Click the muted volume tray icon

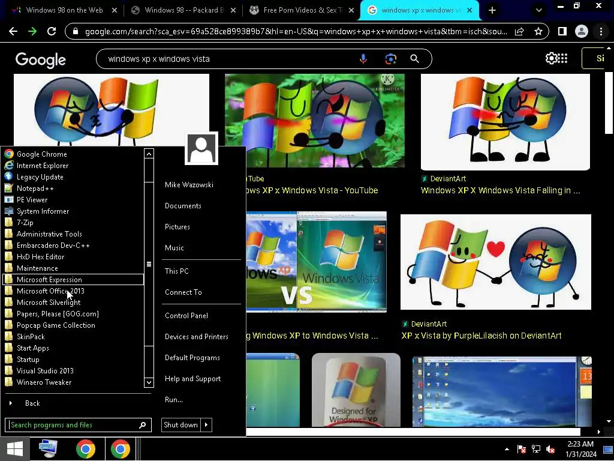click(550, 449)
